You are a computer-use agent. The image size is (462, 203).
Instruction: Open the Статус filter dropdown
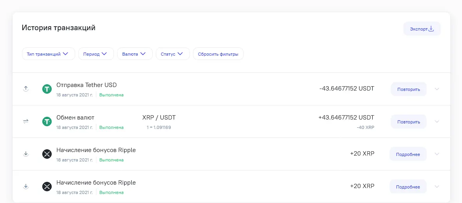[173, 54]
